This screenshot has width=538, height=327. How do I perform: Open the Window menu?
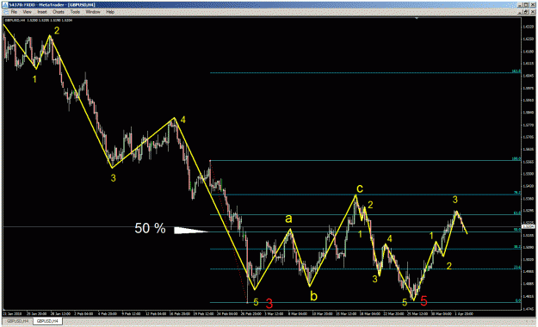click(x=93, y=12)
